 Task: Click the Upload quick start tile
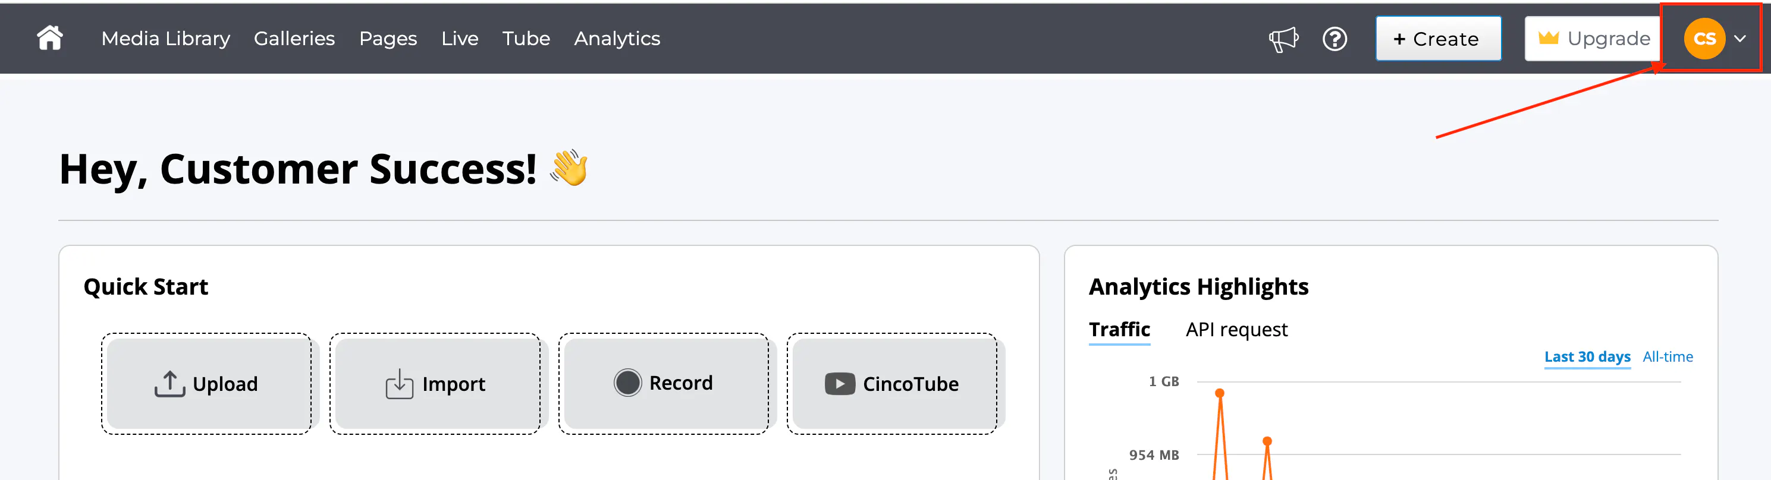207,383
